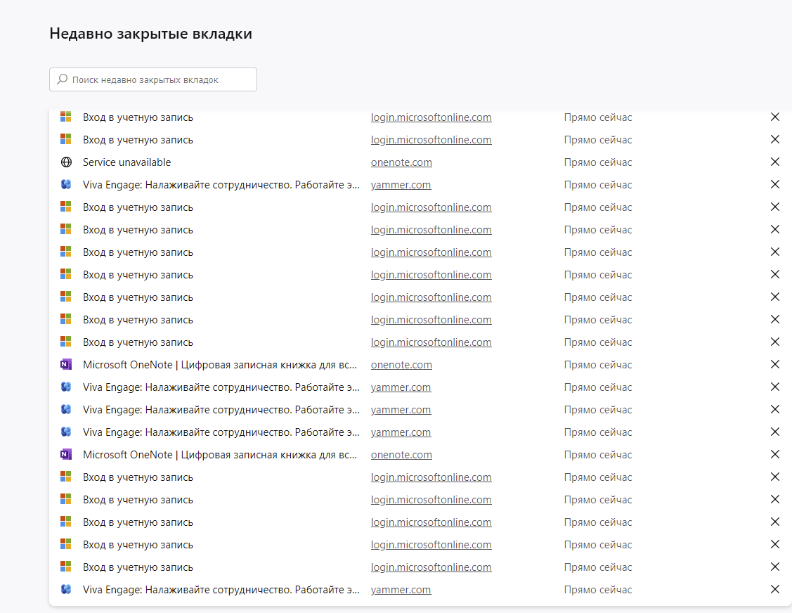Click Microsoft favicon directly above upper OneNote row
This screenshot has width=792, height=613.
pos(66,342)
